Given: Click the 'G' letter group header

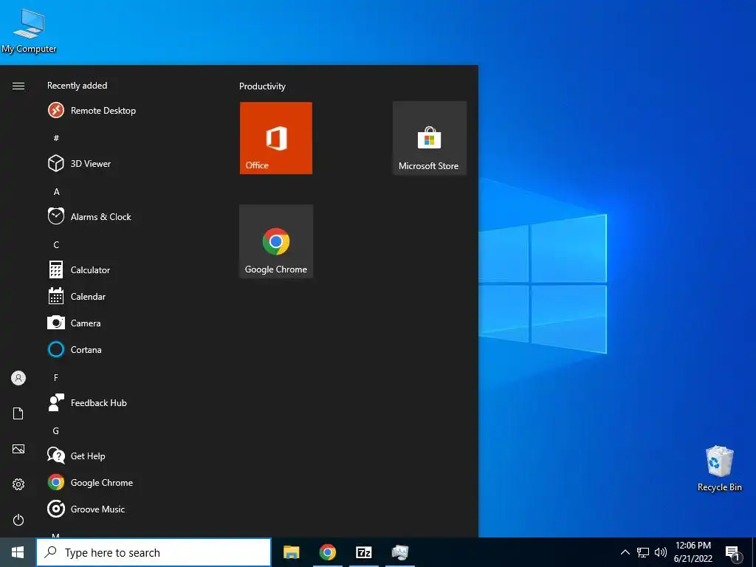Looking at the screenshot, I should tap(56, 430).
